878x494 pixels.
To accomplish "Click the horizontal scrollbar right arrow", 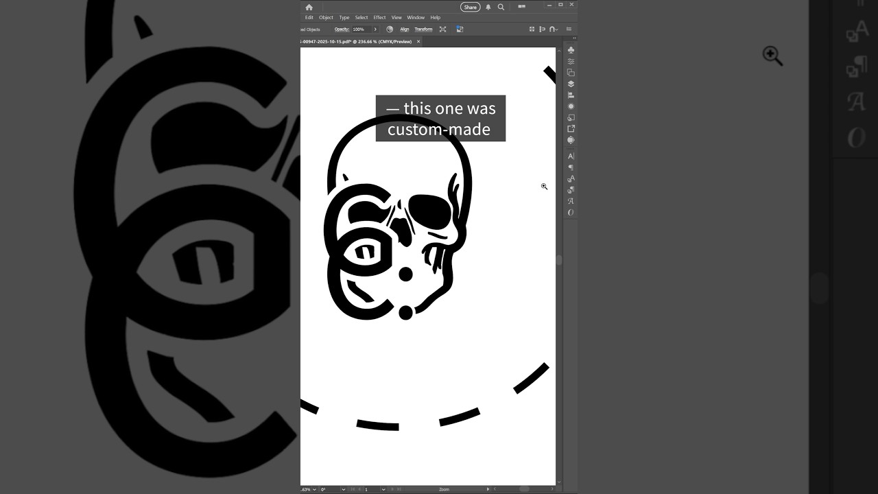I will pos(552,489).
